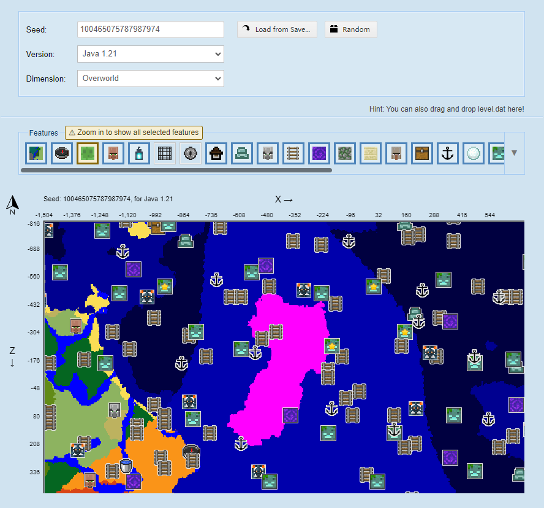Toggle the Ocean Monument feature in Features bar
Screen dimensions: 544x508
click(x=241, y=153)
